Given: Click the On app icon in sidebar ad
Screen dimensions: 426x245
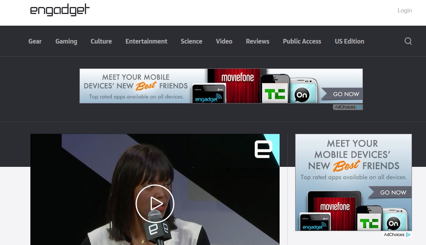Looking at the screenshot, I should point(393,223).
